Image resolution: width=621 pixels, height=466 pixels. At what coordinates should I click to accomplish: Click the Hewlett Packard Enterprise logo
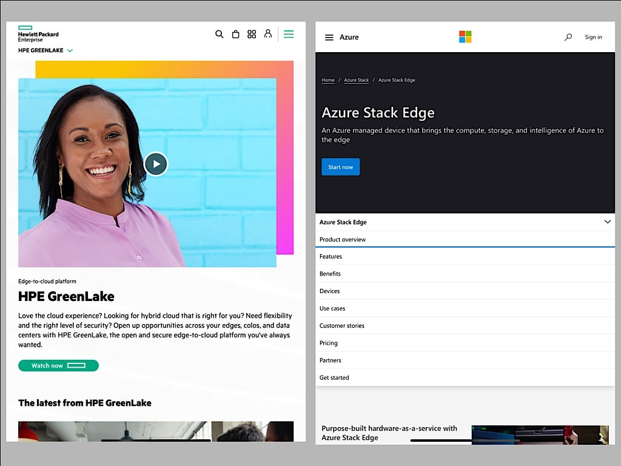pyautogui.click(x=38, y=34)
